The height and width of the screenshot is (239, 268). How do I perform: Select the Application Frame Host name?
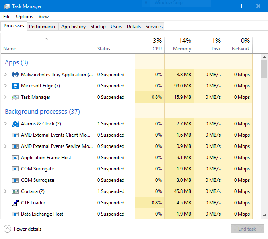46,158
